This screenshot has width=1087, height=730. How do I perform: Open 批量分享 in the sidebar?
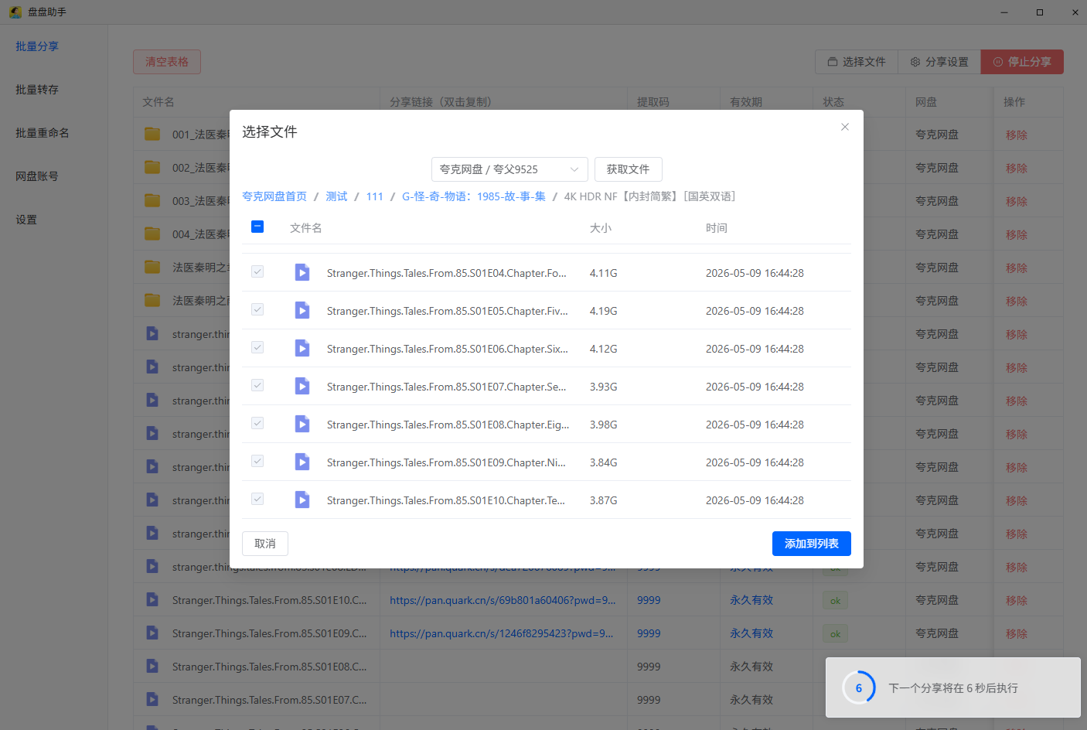point(37,46)
